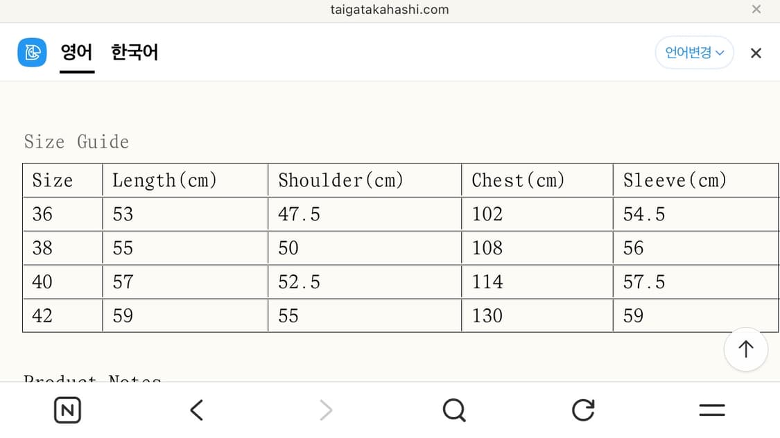The width and height of the screenshot is (780, 438).
Task: Go forward to the next page
Action: 326,410
